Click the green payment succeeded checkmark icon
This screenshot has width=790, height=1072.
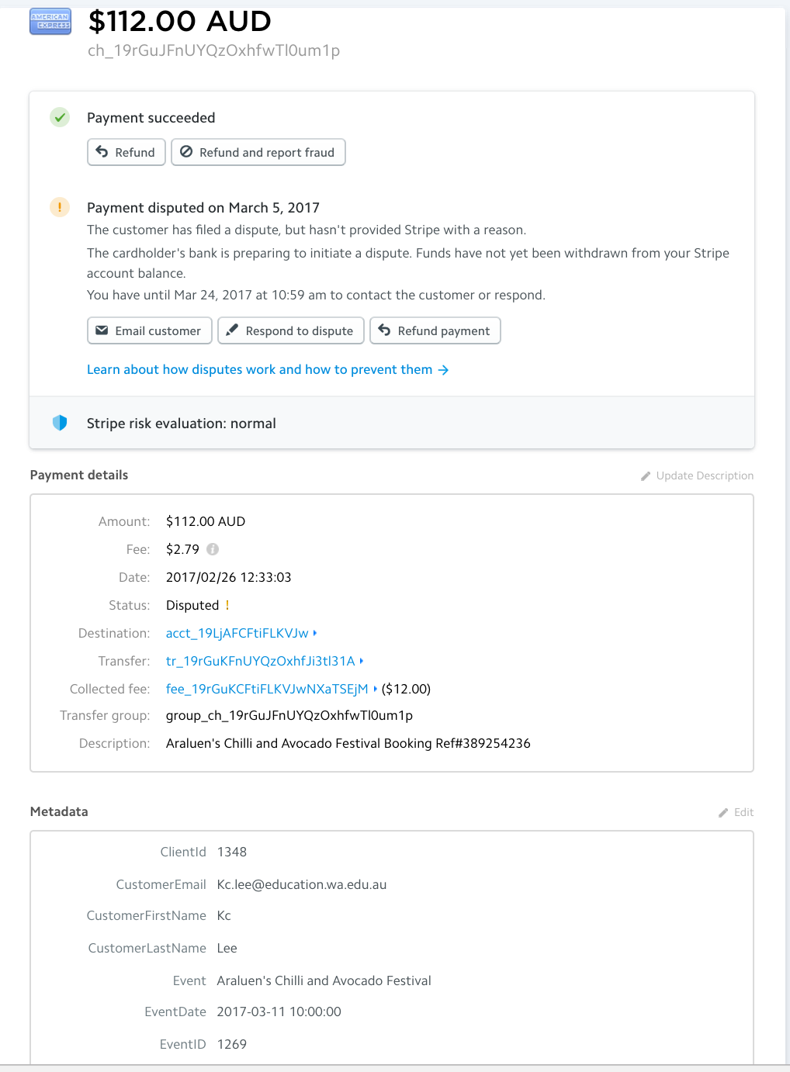pyautogui.click(x=60, y=117)
